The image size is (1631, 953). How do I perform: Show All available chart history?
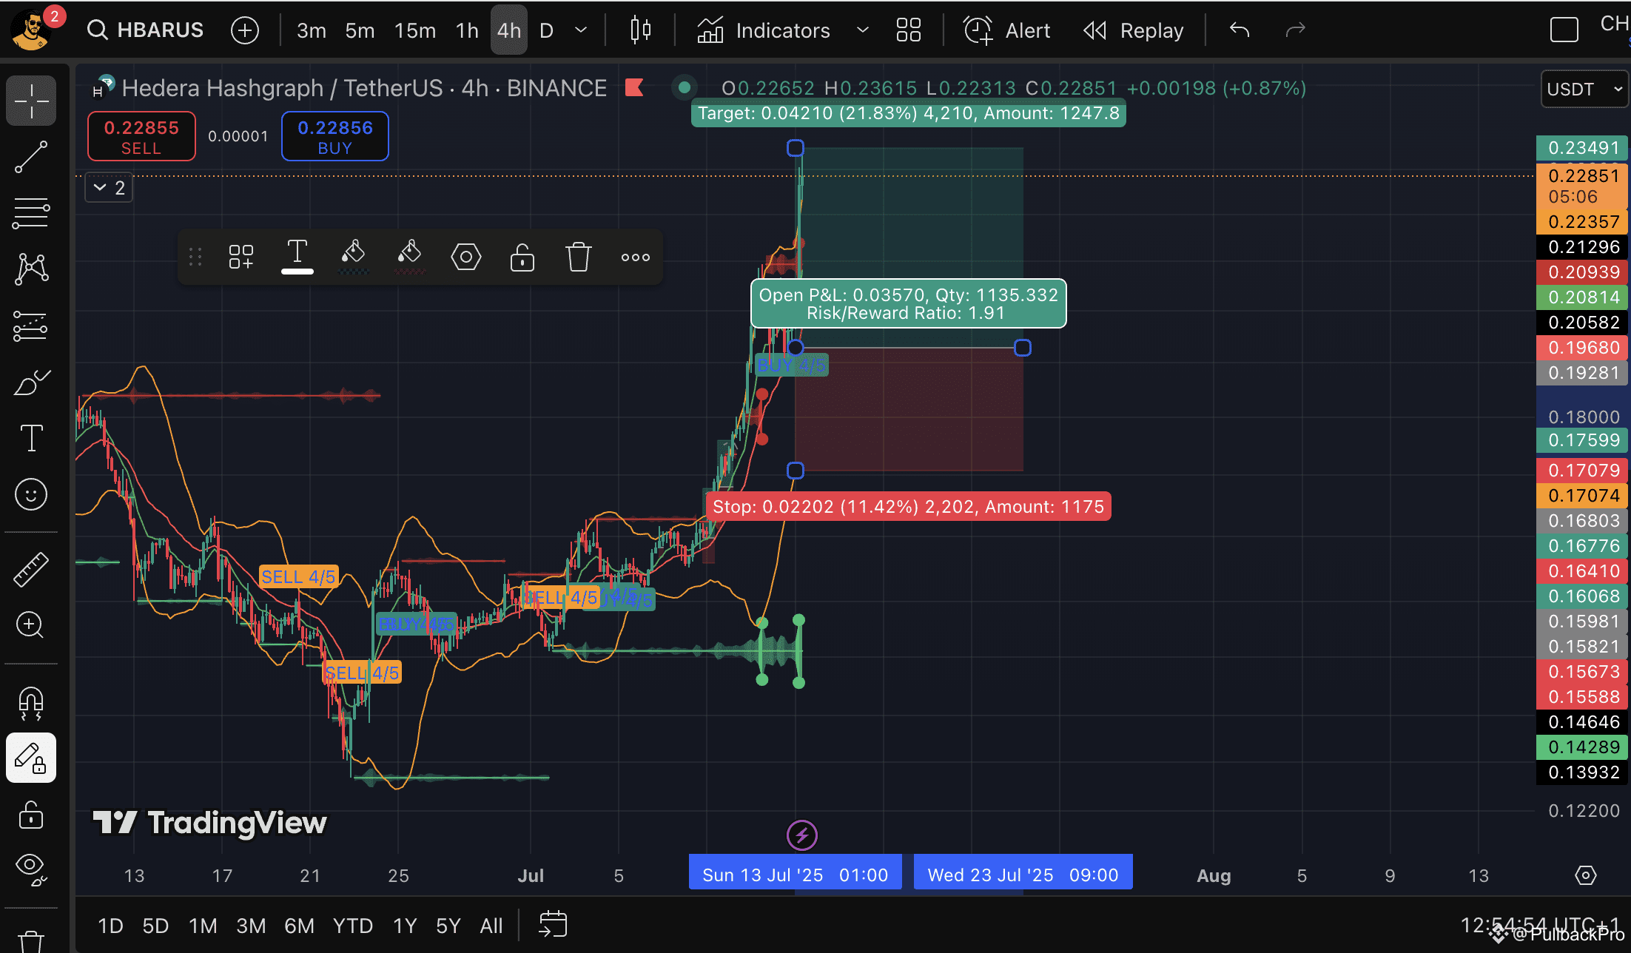pyautogui.click(x=491, y=926)
